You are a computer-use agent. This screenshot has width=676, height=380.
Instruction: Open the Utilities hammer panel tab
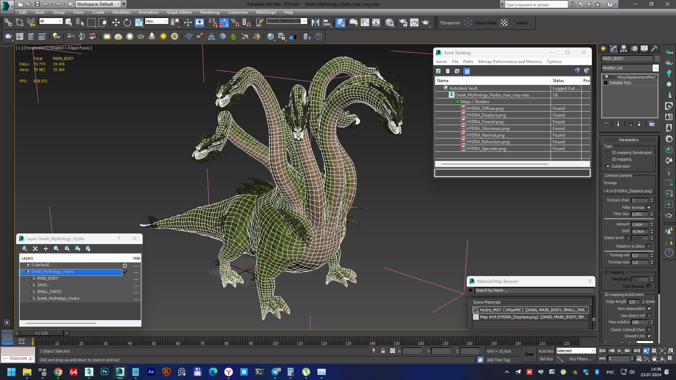(654, 49)
